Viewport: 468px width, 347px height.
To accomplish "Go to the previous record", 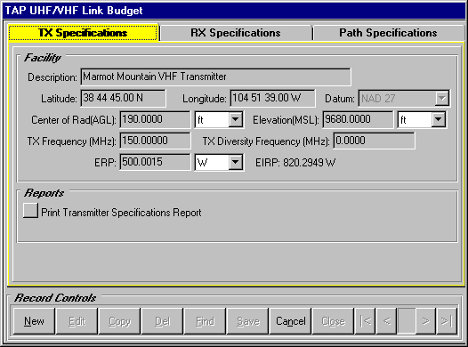I will click(386, 321).
